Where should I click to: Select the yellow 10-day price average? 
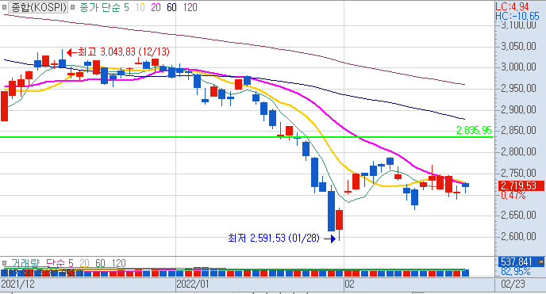click(140, 7)
